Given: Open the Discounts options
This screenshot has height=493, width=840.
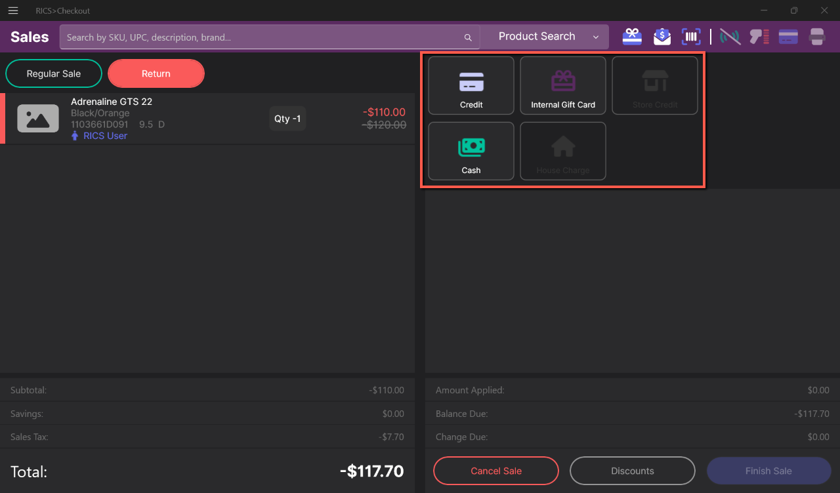Looking at the screenshot, I should 632,471.
